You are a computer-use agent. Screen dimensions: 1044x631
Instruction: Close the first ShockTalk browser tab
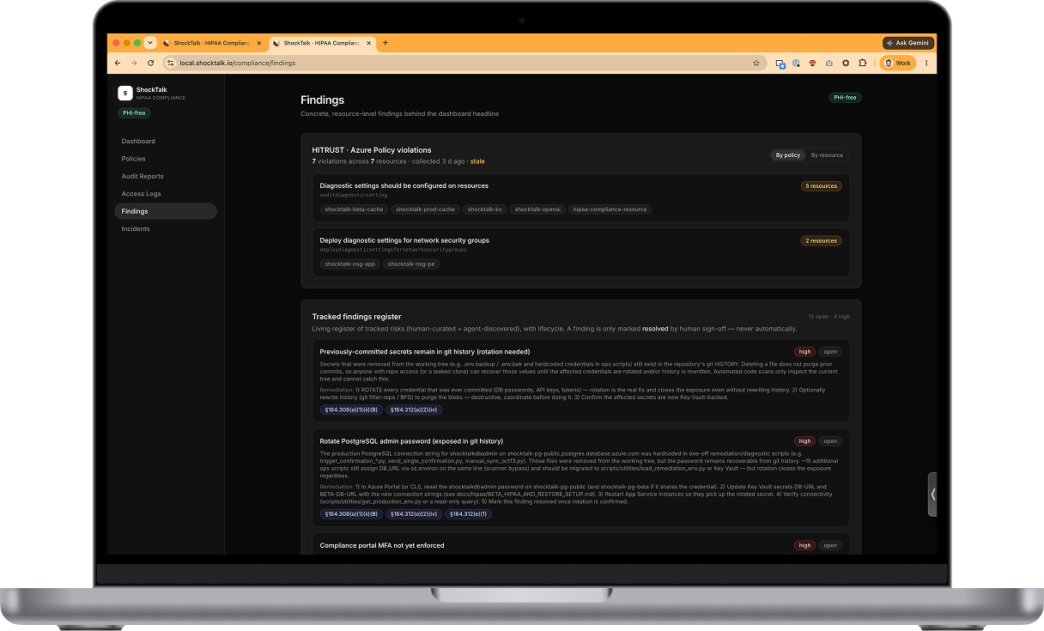coord(259,43)
